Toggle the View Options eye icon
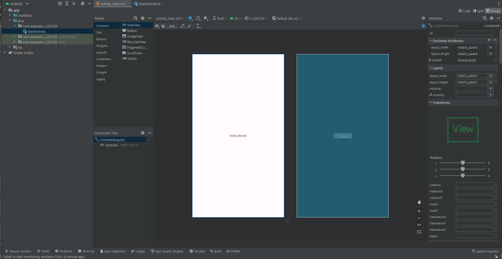Viewport: 502px width, 259px height. pyautogui.click(x=157, y=26)
